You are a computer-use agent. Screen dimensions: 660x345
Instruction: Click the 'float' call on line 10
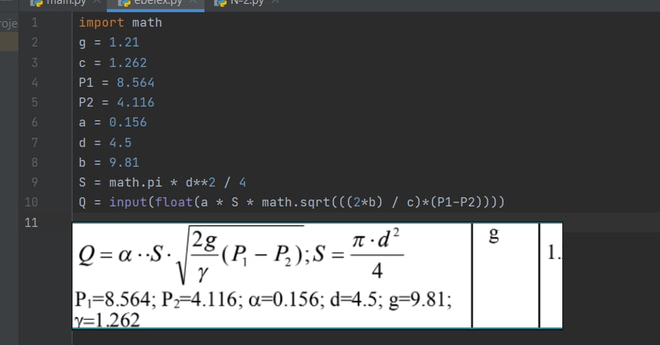point(173,202)
